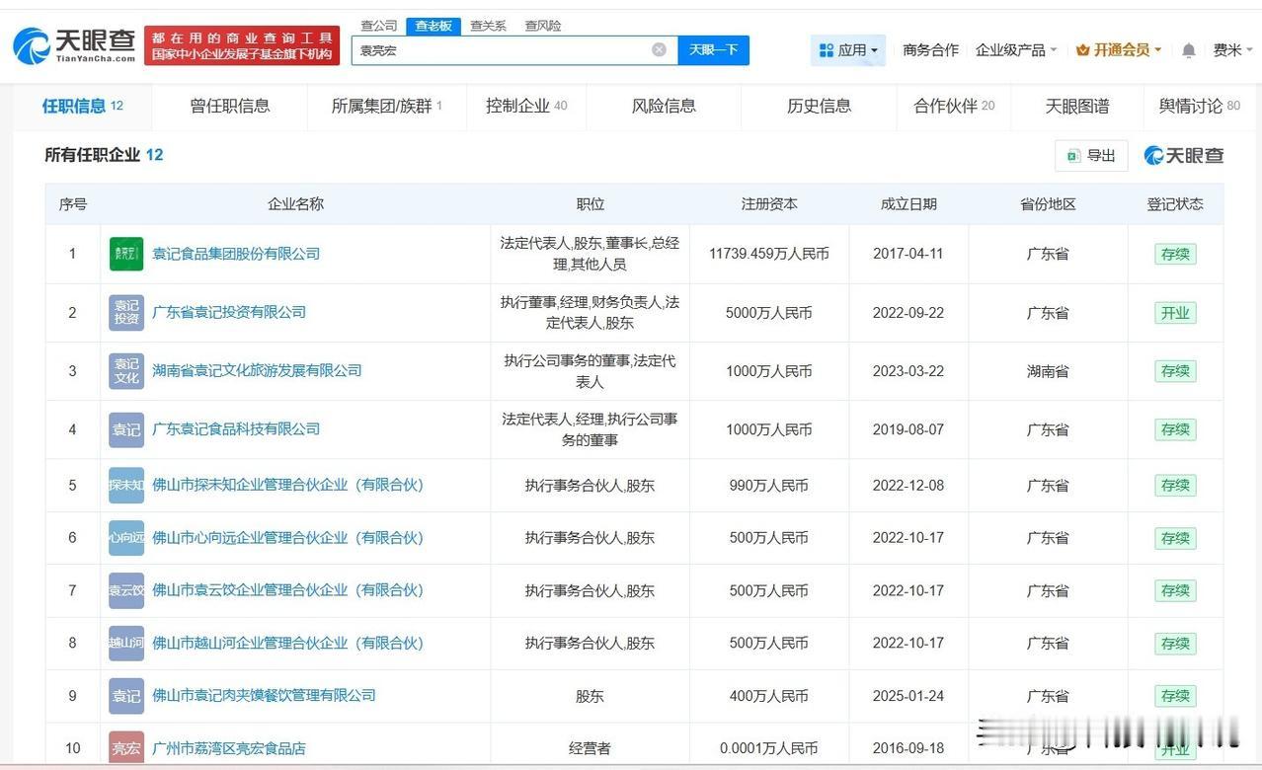Switch to the 控制企业 tab
This screenshot has height=770, width=1262.
point(525,106)
